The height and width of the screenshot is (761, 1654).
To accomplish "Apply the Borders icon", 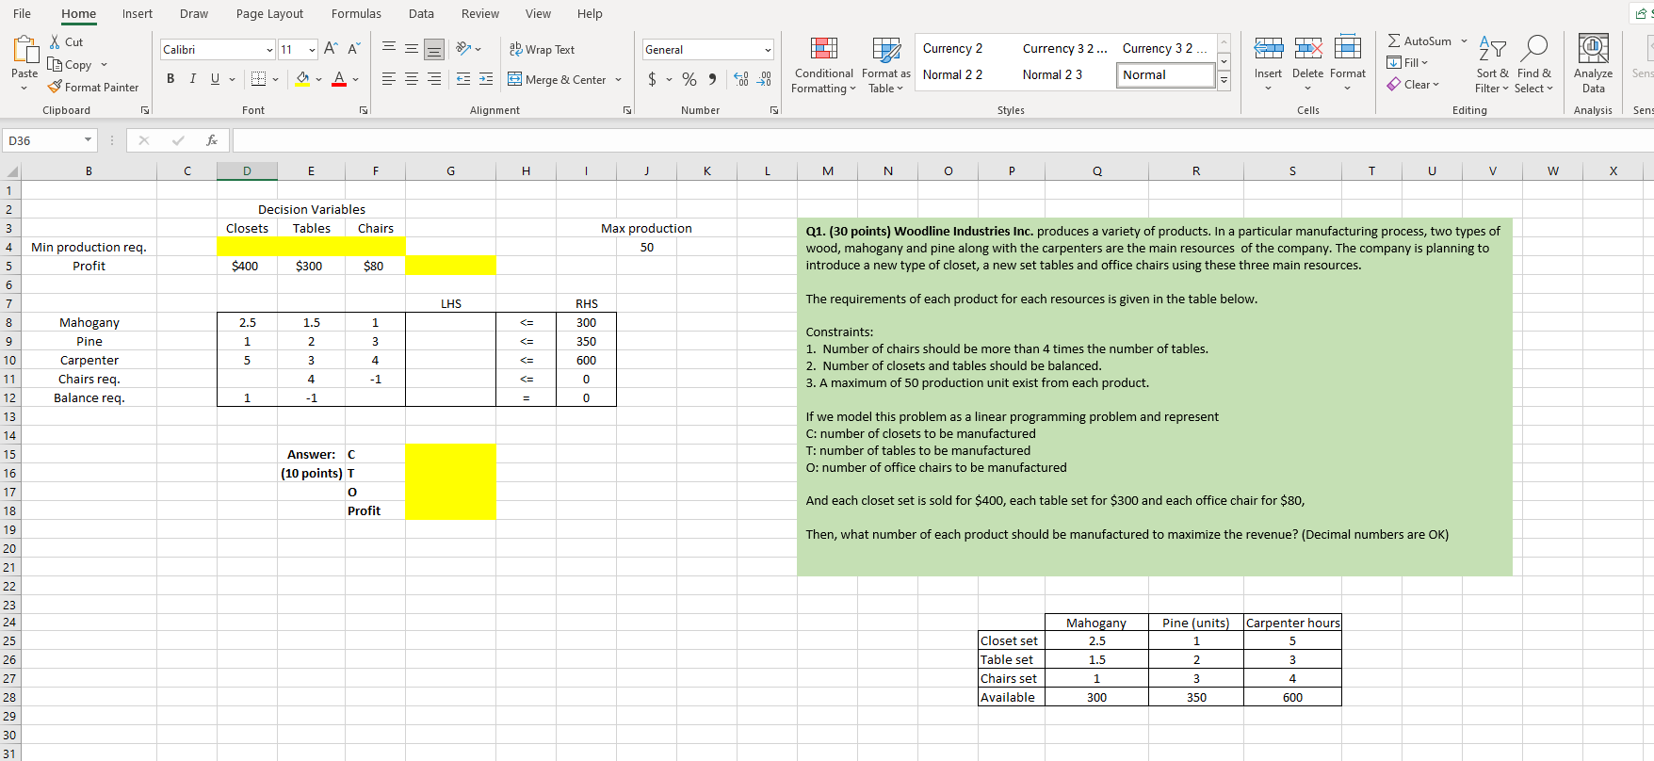I will pyautogui.click(x=258, y=79).
